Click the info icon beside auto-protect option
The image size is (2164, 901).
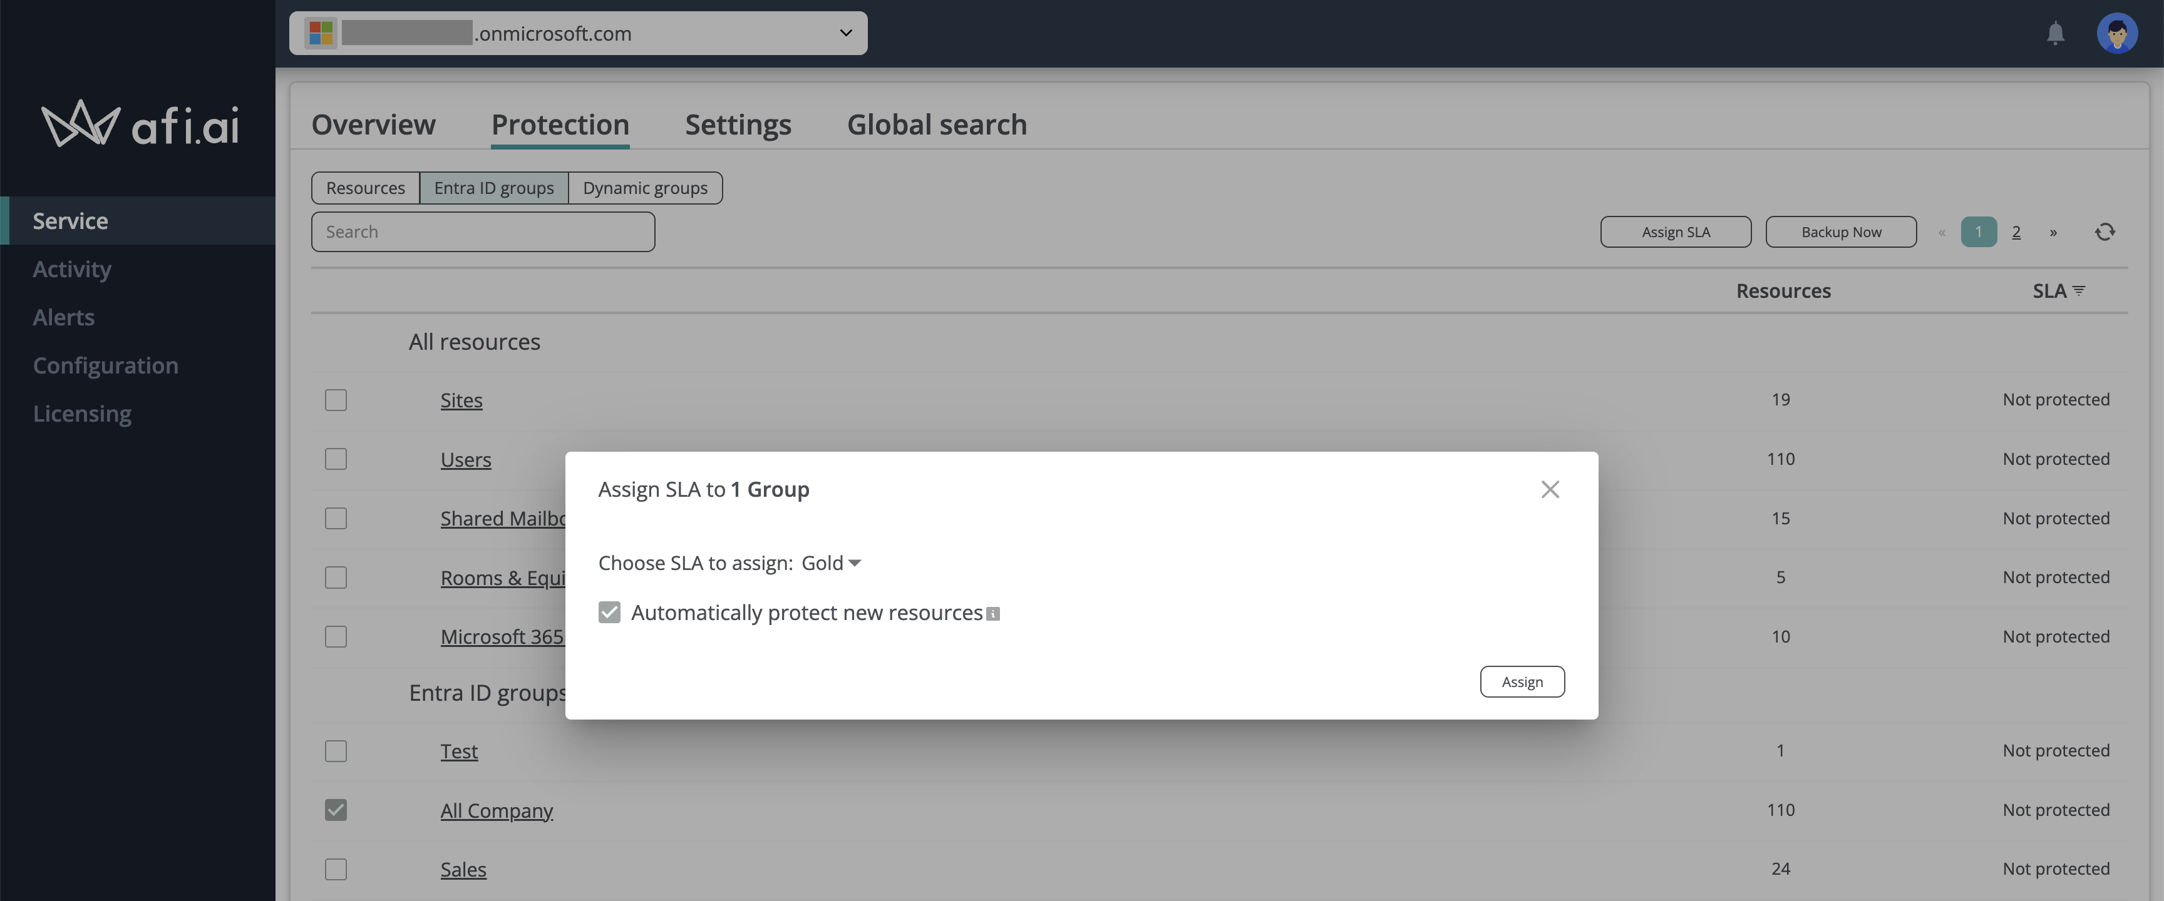click(x=993, y=614)
